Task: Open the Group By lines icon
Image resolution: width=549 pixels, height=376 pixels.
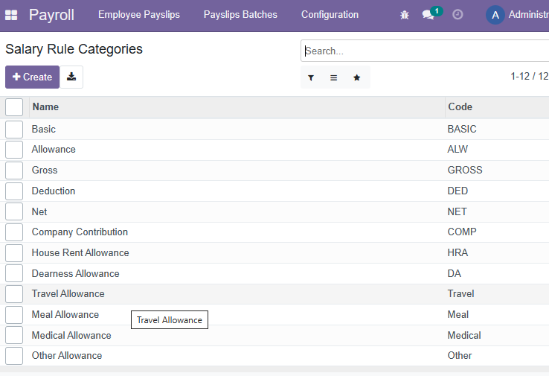Action: coord(334,77)
